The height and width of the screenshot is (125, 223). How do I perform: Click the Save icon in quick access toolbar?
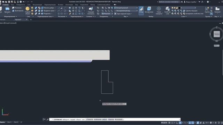(9, 2)
